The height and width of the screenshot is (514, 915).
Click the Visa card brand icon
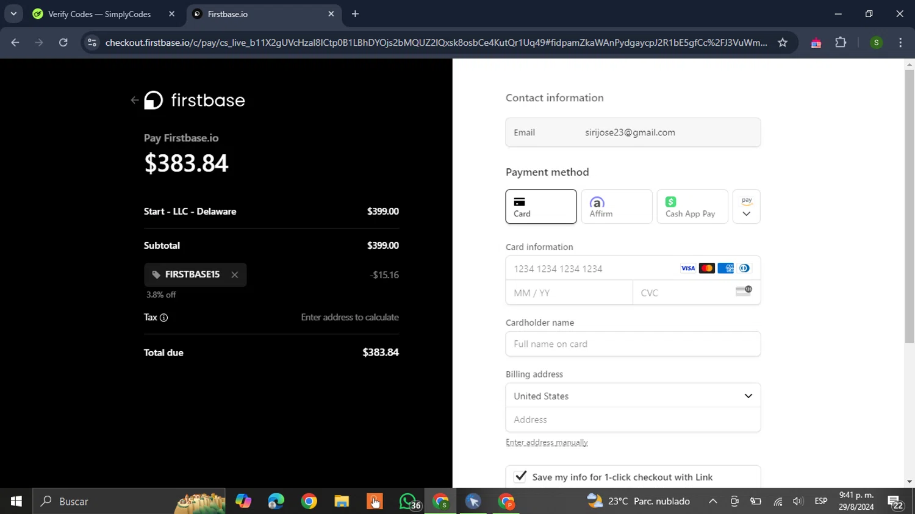[688, 268]
